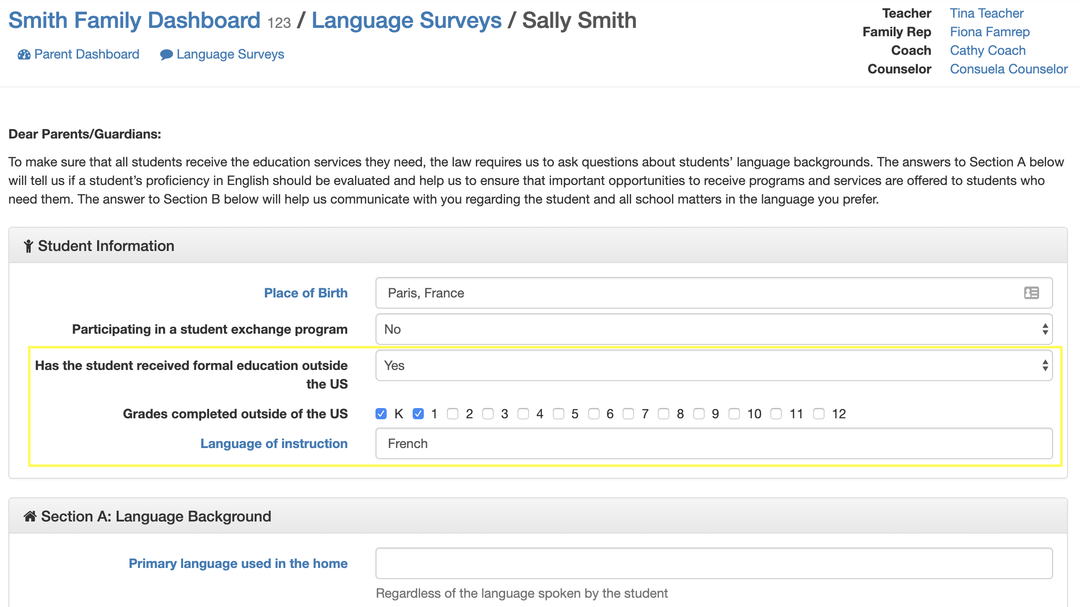Click the Smith Family Dashboard breadcrumb icon
The image size is (1080, 607).
pos(22,53)
